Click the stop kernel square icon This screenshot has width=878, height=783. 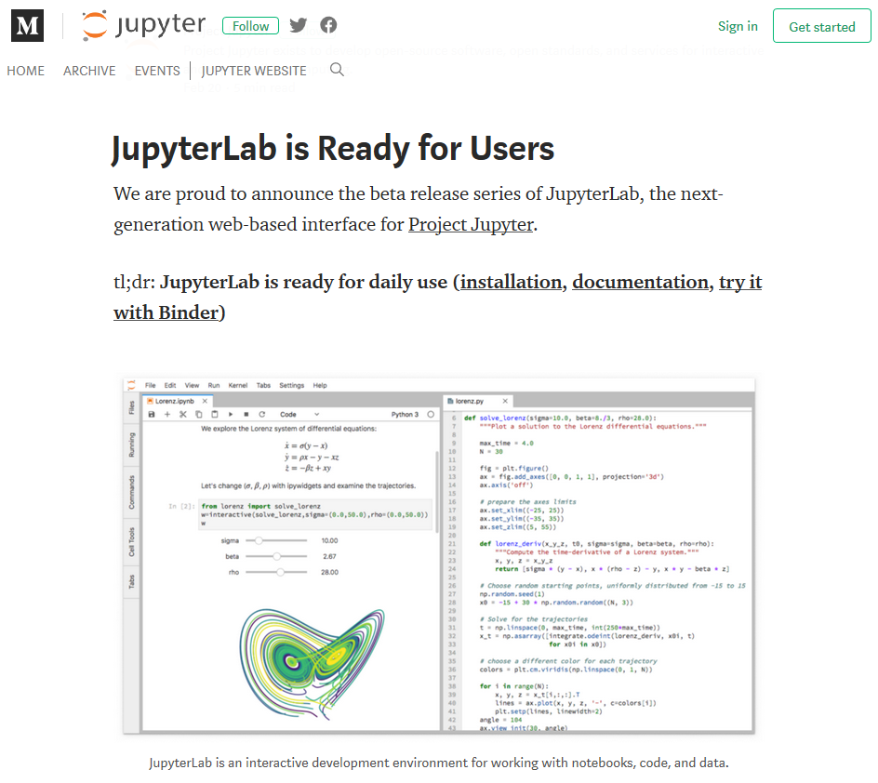(x=246, y=415)
